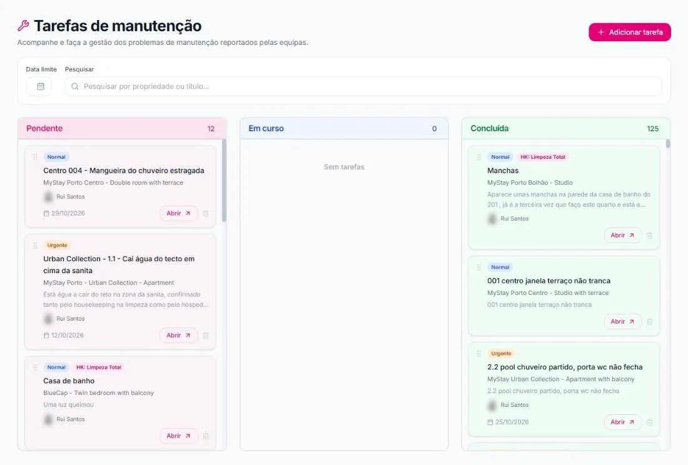Delete the 001 centro janela terraço task

tap(650, 322)
